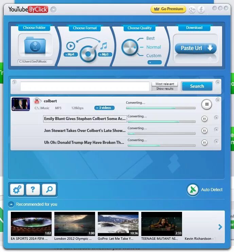This screenshot has height=252, width=234.
Task: Open the download folder chooser icon
Action: [35, 45]
